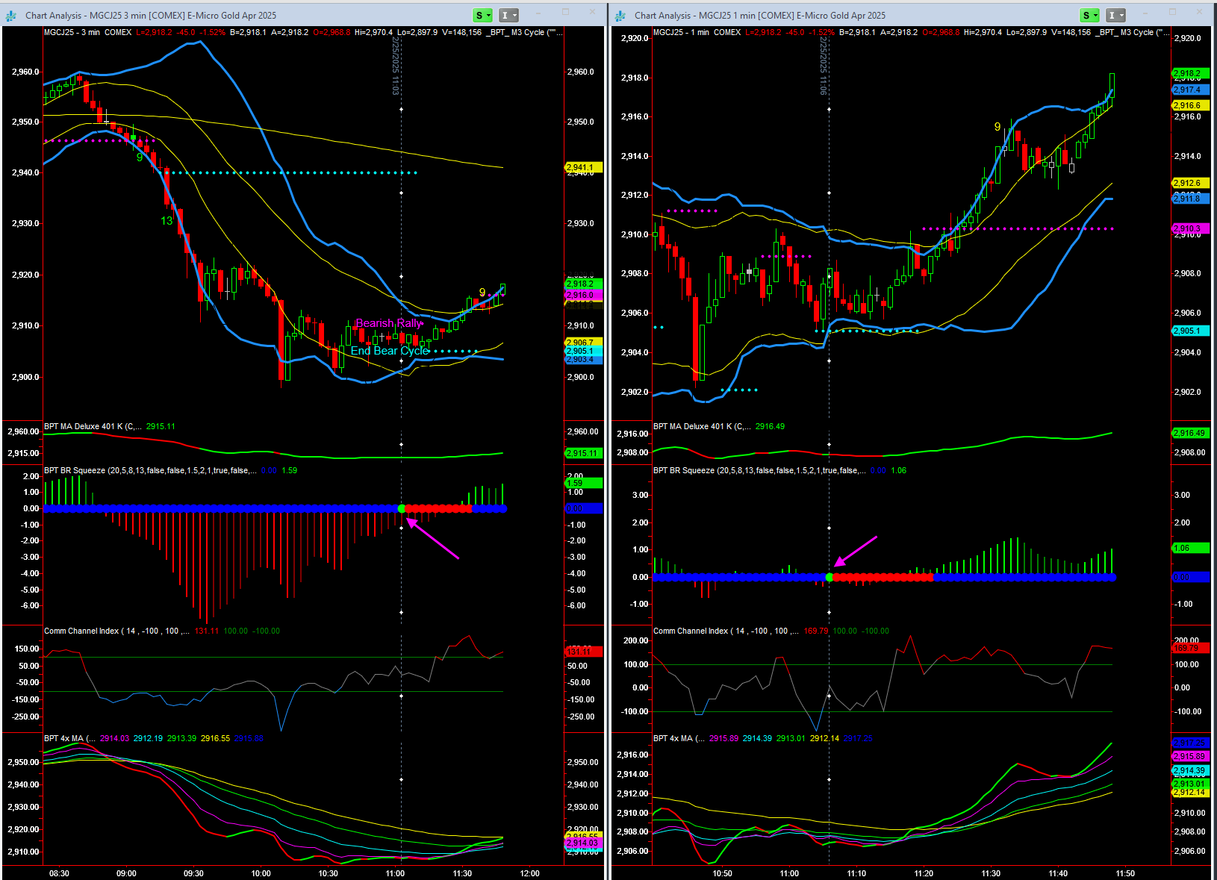Open the green S symbol-link dropdown on 1 min chart
Viewport: 1217px width, 880px height.
(1090, 15)
